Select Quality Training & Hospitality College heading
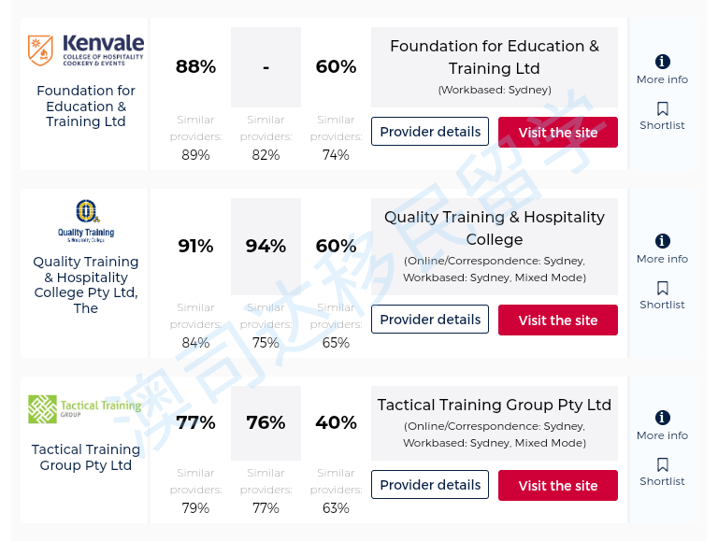 click(495, 228)
